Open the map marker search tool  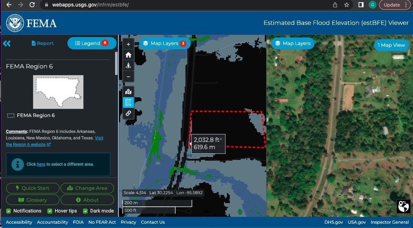128,91
